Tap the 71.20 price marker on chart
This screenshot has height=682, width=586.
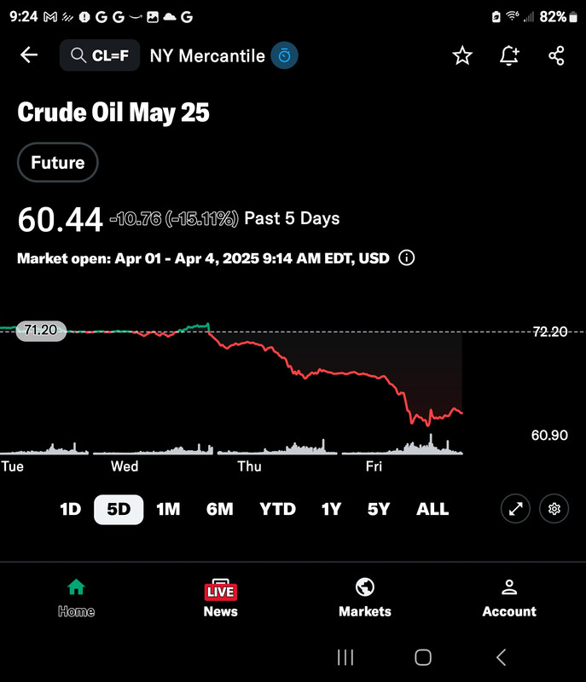point(41,331)
